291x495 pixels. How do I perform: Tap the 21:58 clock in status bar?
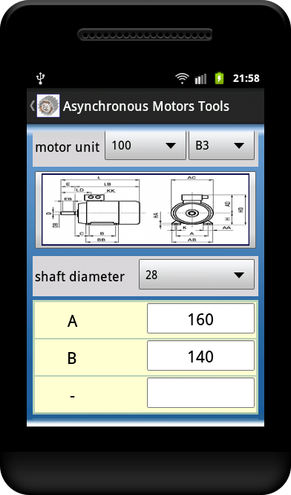[246, 79]
